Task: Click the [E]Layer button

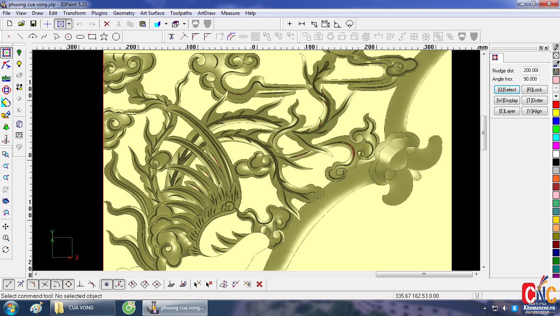Action: 507,111
